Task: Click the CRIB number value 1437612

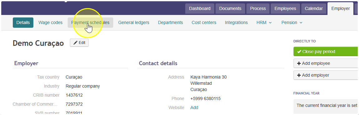Action: 74,95
